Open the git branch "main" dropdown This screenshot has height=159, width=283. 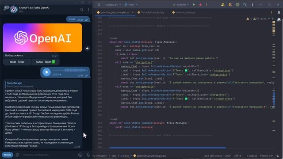[131, 5]
